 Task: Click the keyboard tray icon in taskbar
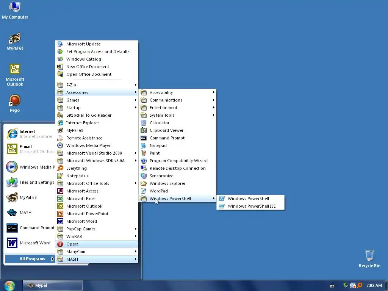(332, 286)
